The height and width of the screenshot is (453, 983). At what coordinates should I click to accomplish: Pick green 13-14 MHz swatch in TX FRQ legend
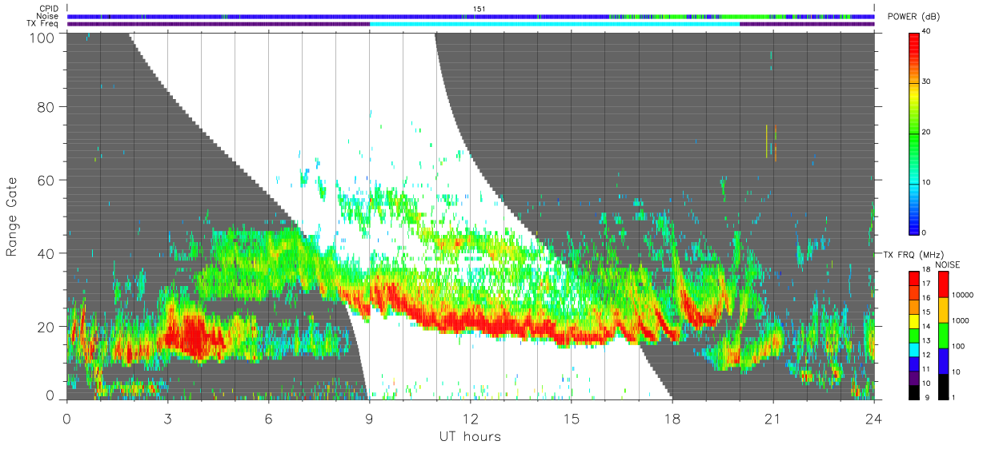point(915,335)
